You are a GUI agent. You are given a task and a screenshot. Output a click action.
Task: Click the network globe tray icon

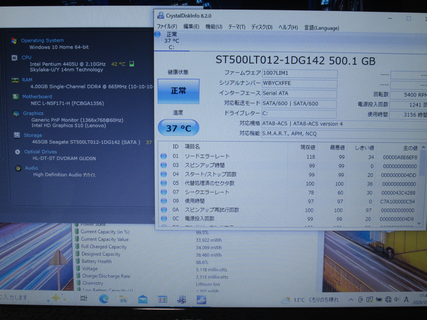pos(388,299)
